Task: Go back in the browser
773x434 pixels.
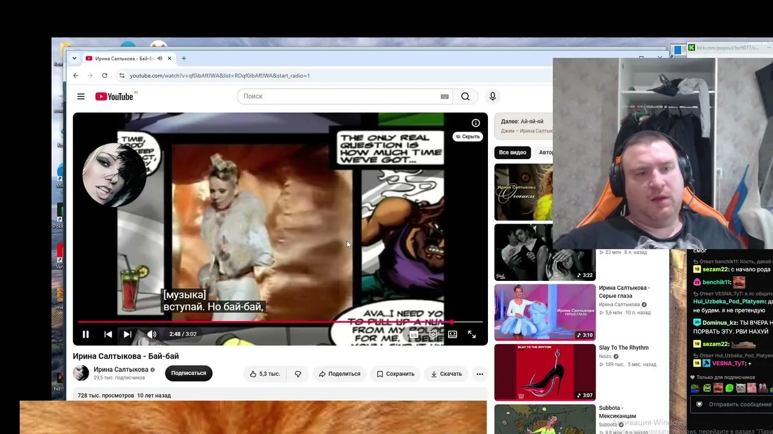Action: click(x=75, y=75)
